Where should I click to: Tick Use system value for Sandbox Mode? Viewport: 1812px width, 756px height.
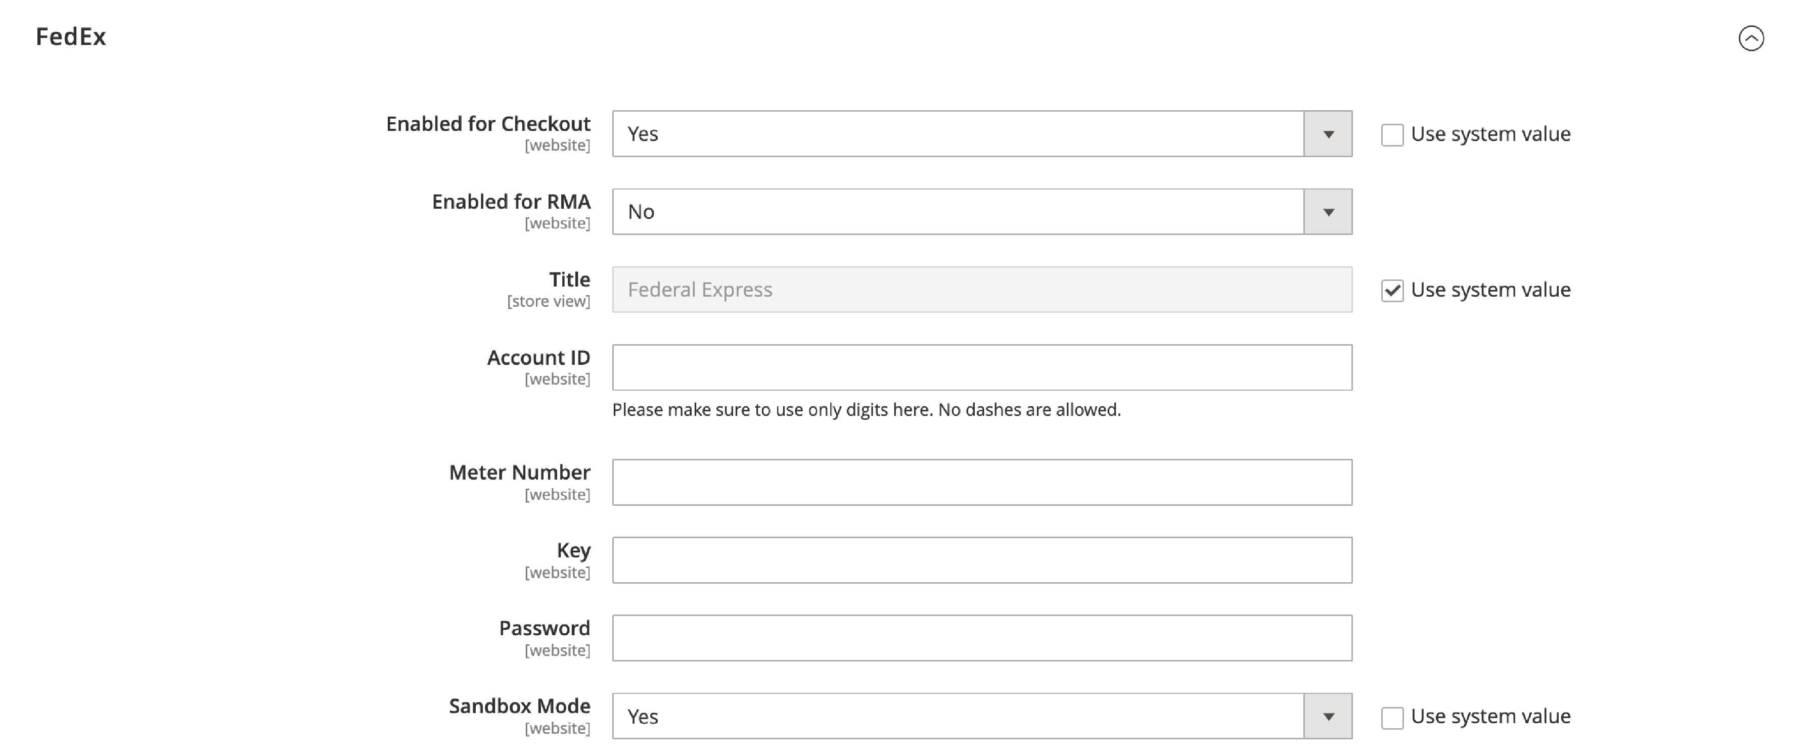tap(1392, 717)
